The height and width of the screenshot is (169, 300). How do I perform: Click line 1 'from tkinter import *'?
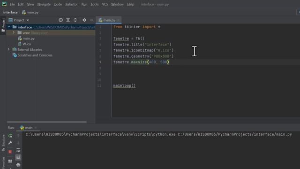point(137,27)
